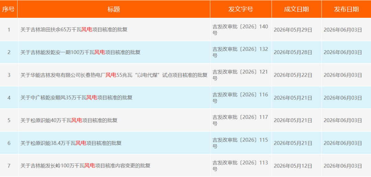Click the 序号 column header
Viewport: 371px width, 177px height.
click(9, 9)
